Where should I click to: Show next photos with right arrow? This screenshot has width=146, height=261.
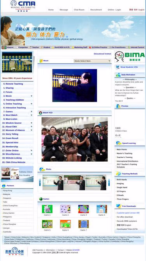(x=109, y=182)
